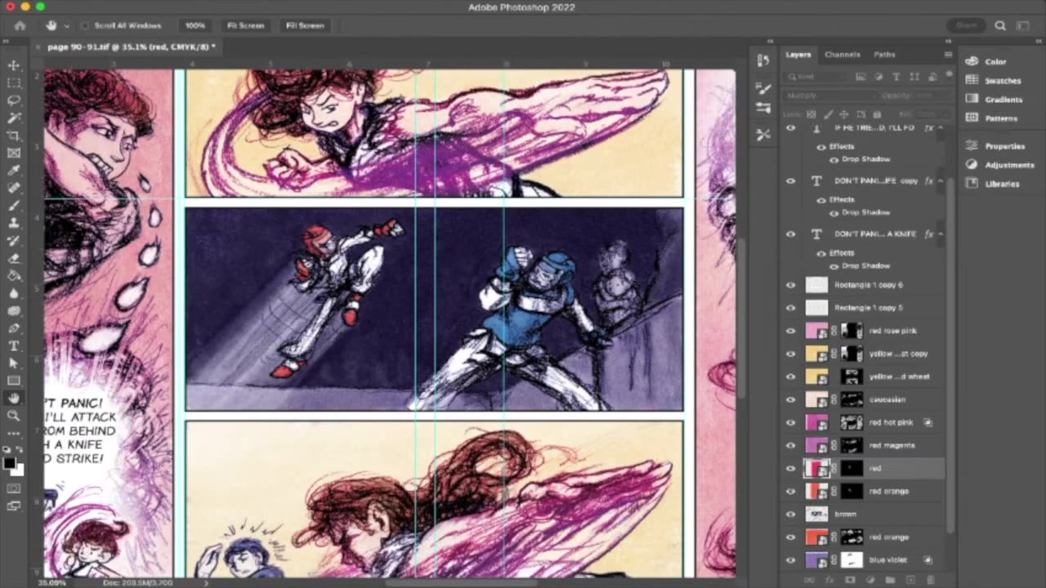Toggle visibility of the brown layer

790,514
